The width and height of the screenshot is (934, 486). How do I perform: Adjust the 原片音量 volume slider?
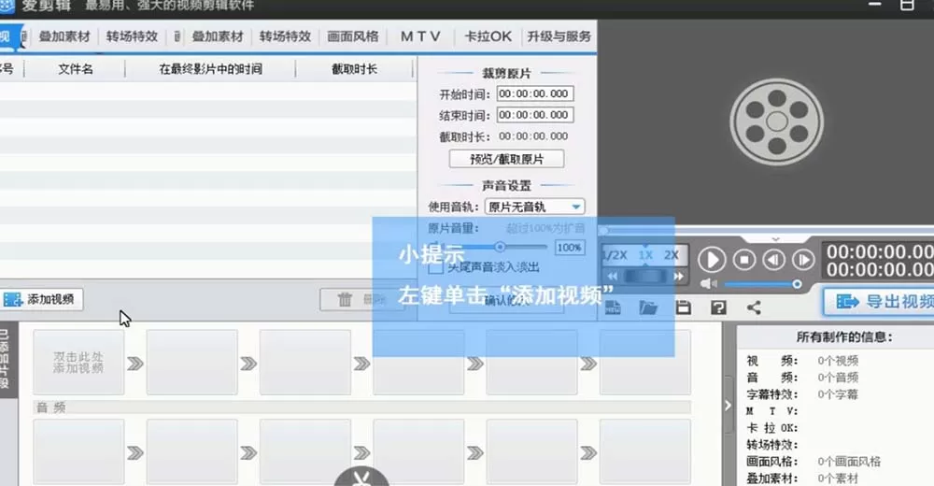pos(499,247)
